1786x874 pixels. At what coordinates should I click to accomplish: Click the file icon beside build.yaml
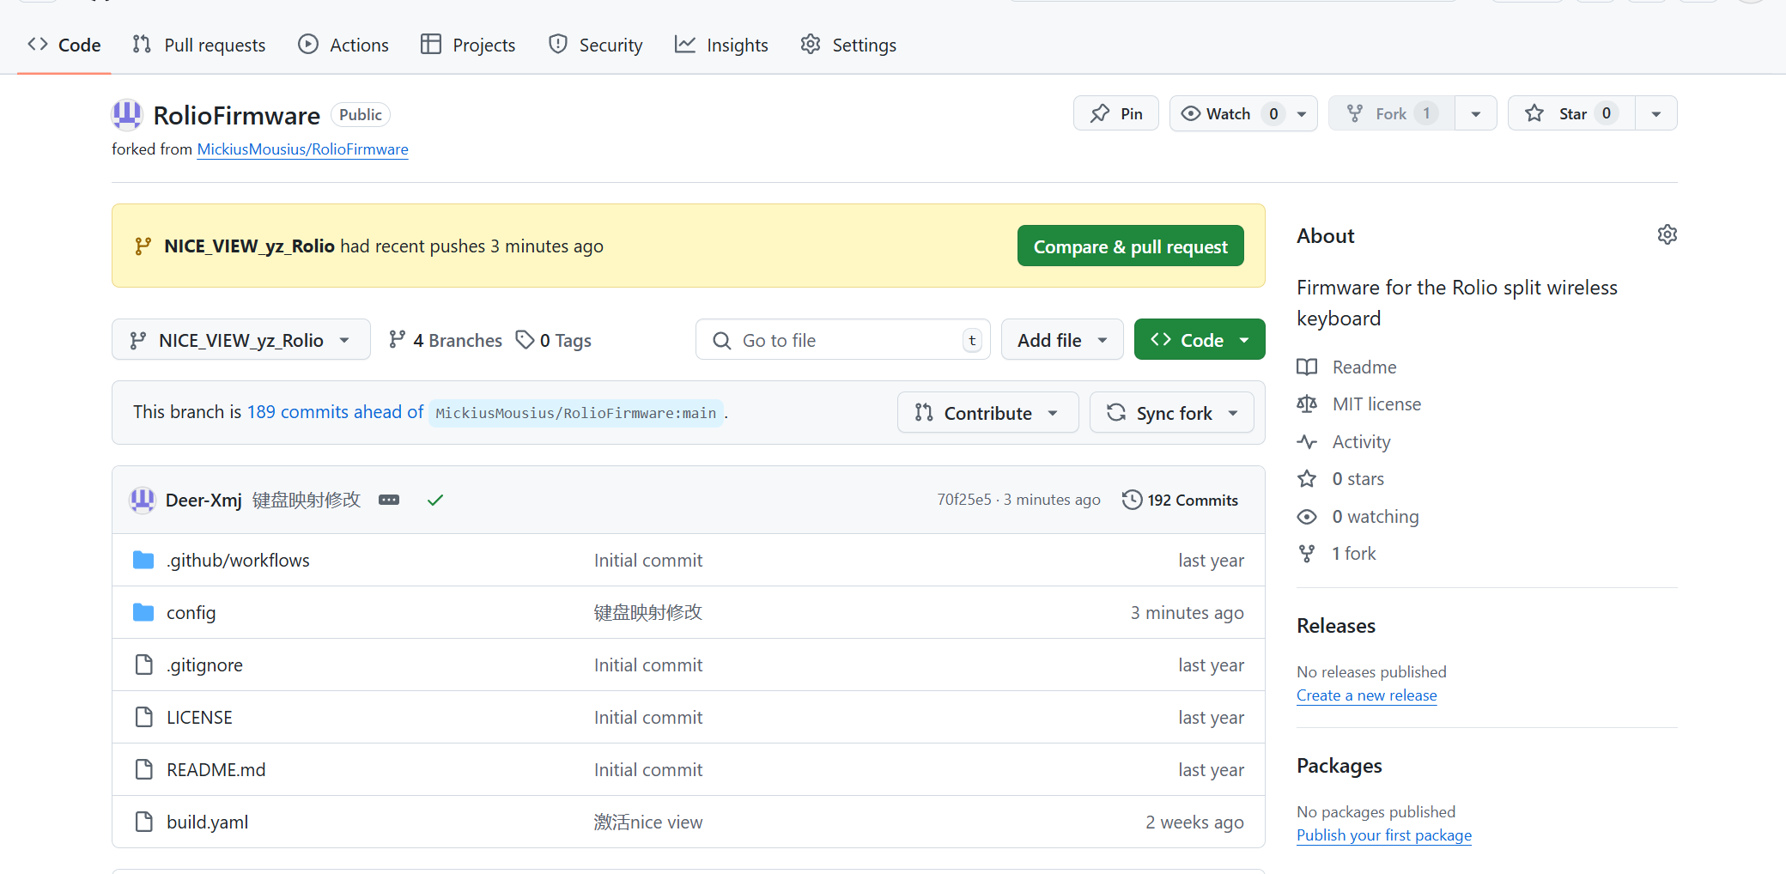143,822
